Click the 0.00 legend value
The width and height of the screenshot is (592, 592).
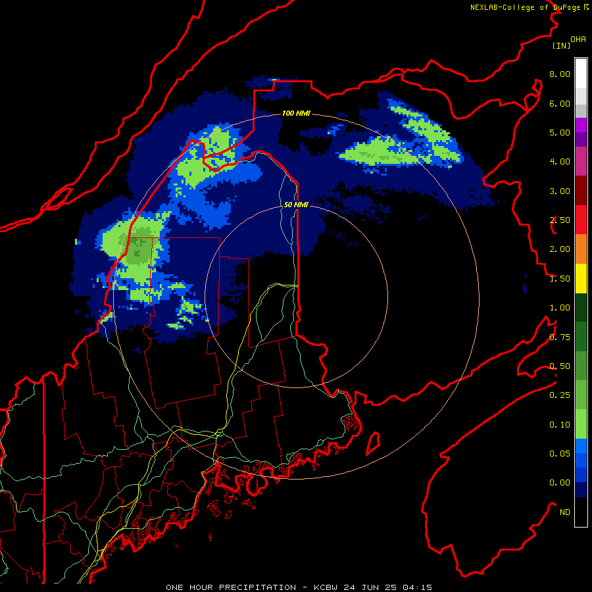coord(560,483)
